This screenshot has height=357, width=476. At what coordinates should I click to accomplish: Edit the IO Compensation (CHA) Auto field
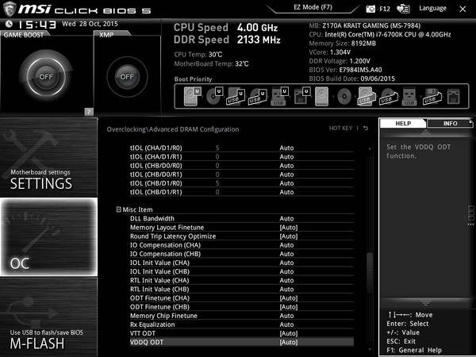point(286,245)
